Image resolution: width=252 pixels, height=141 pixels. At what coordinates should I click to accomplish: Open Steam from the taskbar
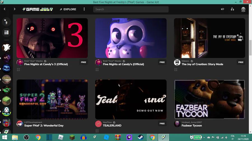tap(141, 137)
